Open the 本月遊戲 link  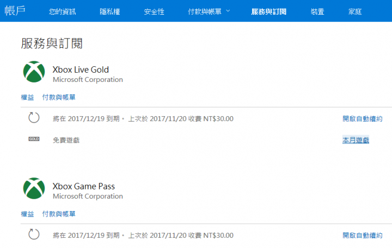pyautogui.click(x=356, y=140)
